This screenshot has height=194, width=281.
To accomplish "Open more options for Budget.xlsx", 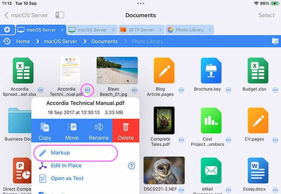I will (275, 90).
